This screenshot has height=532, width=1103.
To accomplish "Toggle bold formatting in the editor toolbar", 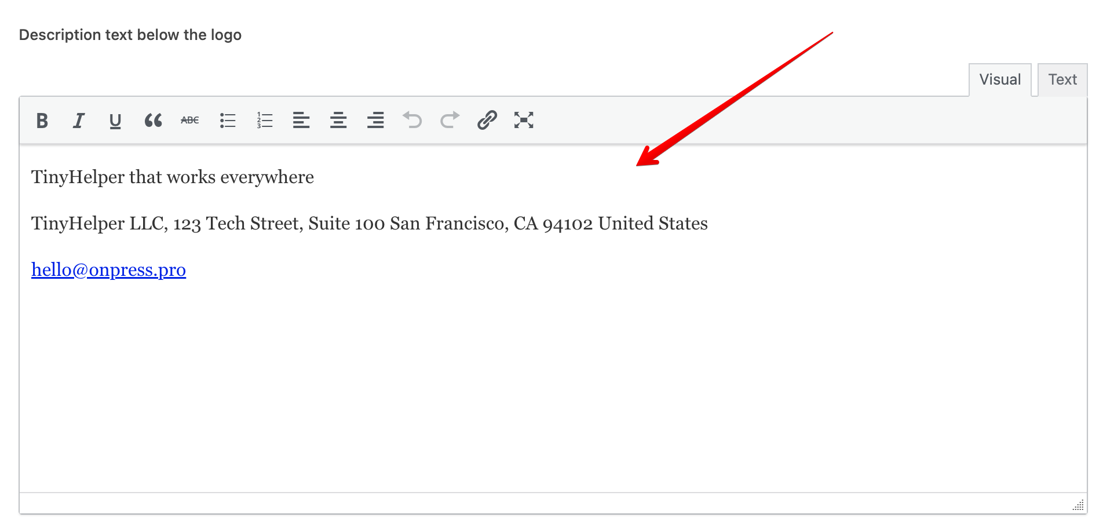I will click(42, 121).
